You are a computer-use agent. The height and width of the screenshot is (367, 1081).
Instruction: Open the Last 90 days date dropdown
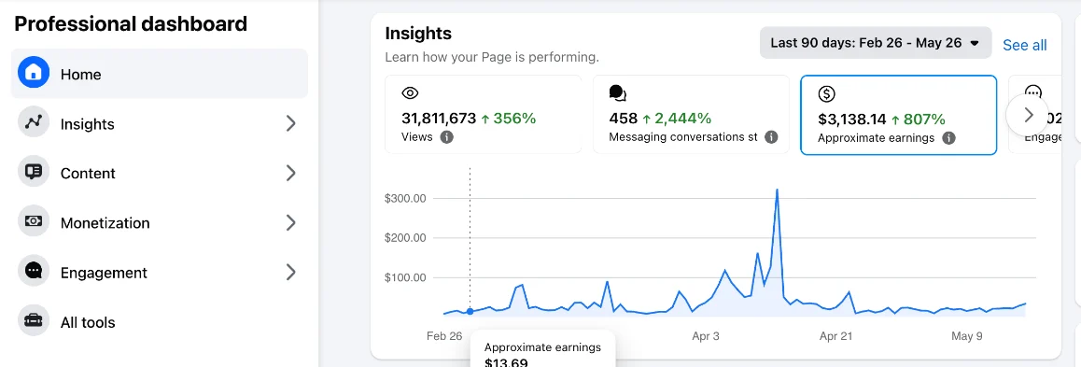coord(876,44)
